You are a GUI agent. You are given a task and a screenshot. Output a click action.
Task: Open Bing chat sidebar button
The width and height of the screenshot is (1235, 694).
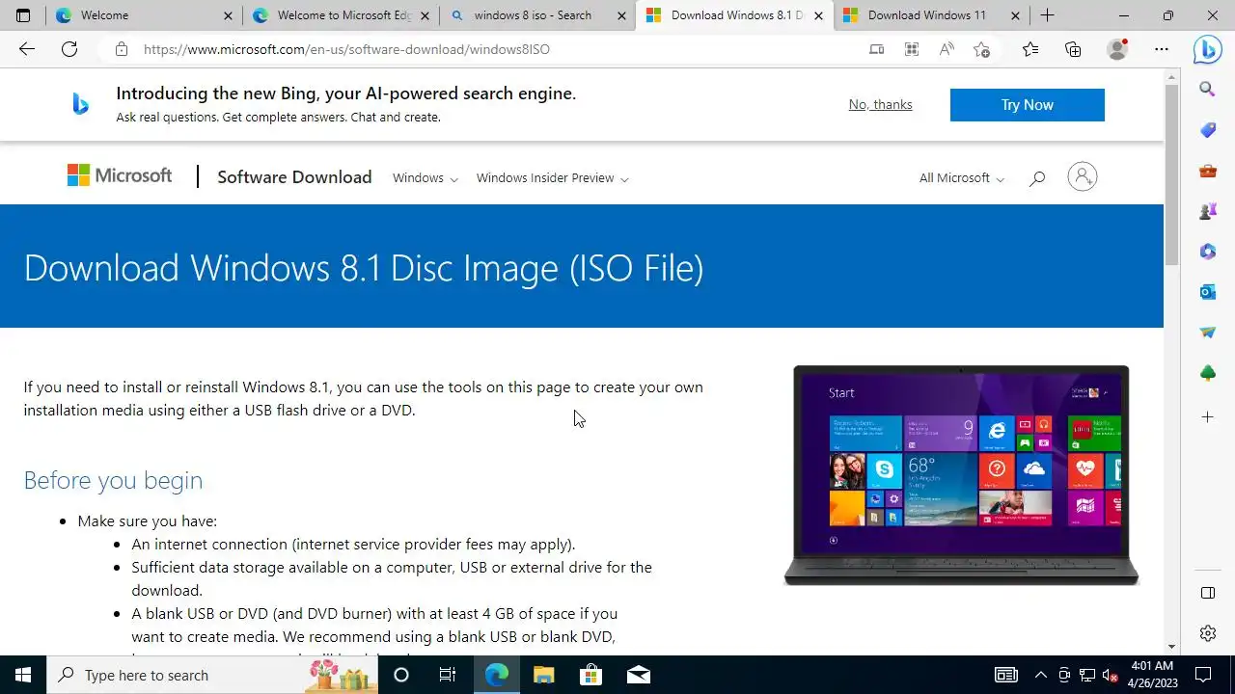click(1208, 49)
